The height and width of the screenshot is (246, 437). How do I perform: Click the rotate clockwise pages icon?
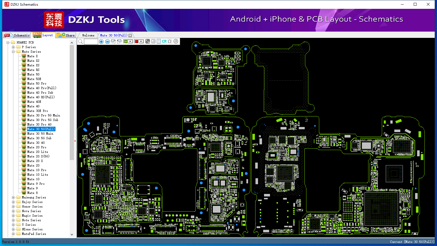(113, 42)
